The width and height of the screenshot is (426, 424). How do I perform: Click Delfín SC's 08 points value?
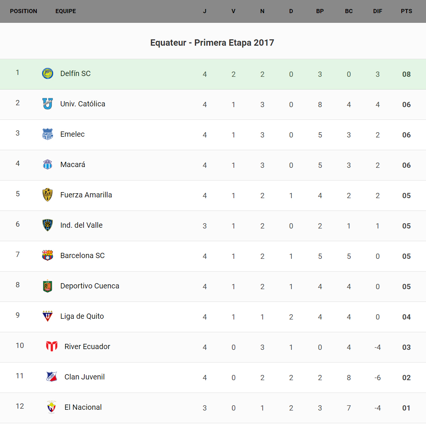tap(407, 74)
